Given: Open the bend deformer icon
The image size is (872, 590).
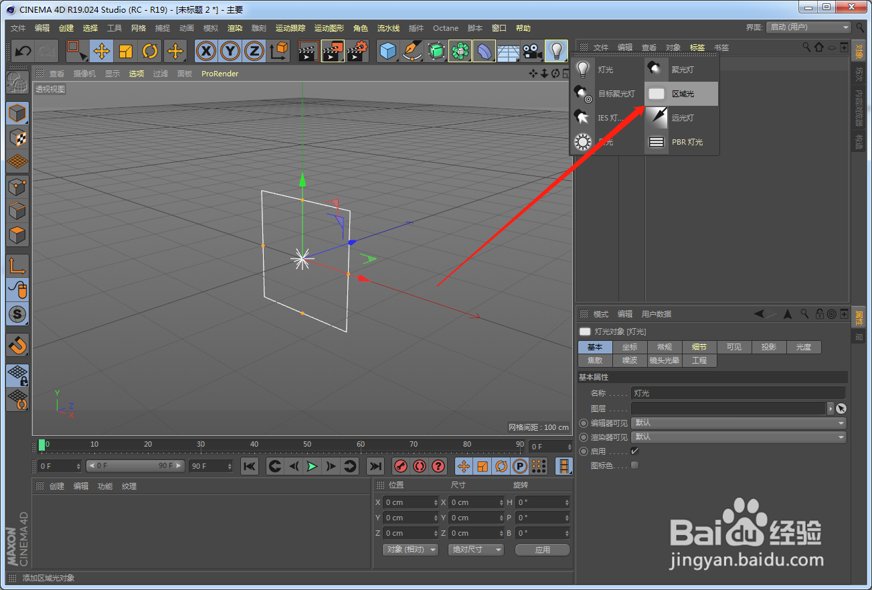Looking at the screenshot, I should [x=485, y=51].
